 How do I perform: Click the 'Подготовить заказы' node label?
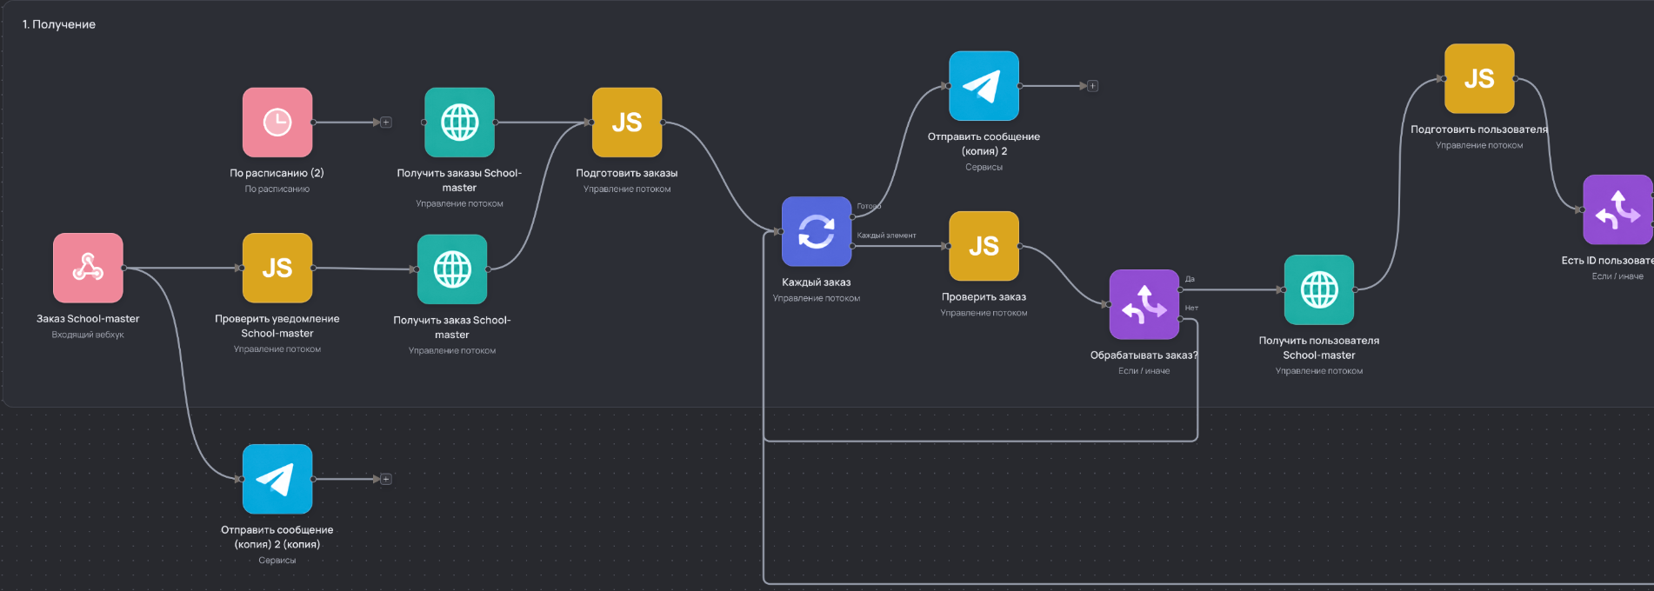[627, 173]
